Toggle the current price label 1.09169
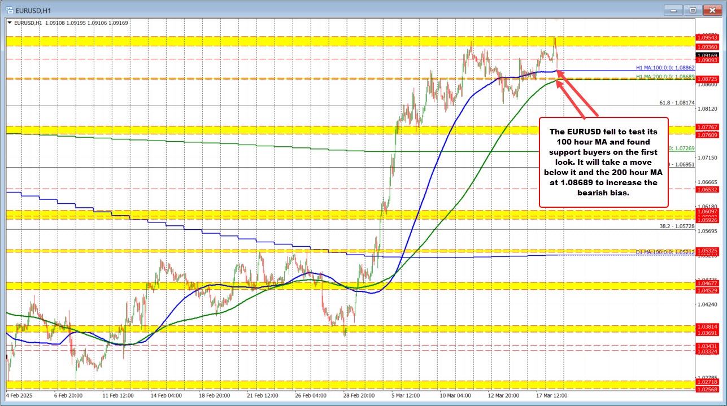727x406 pixels. point(708,54)
